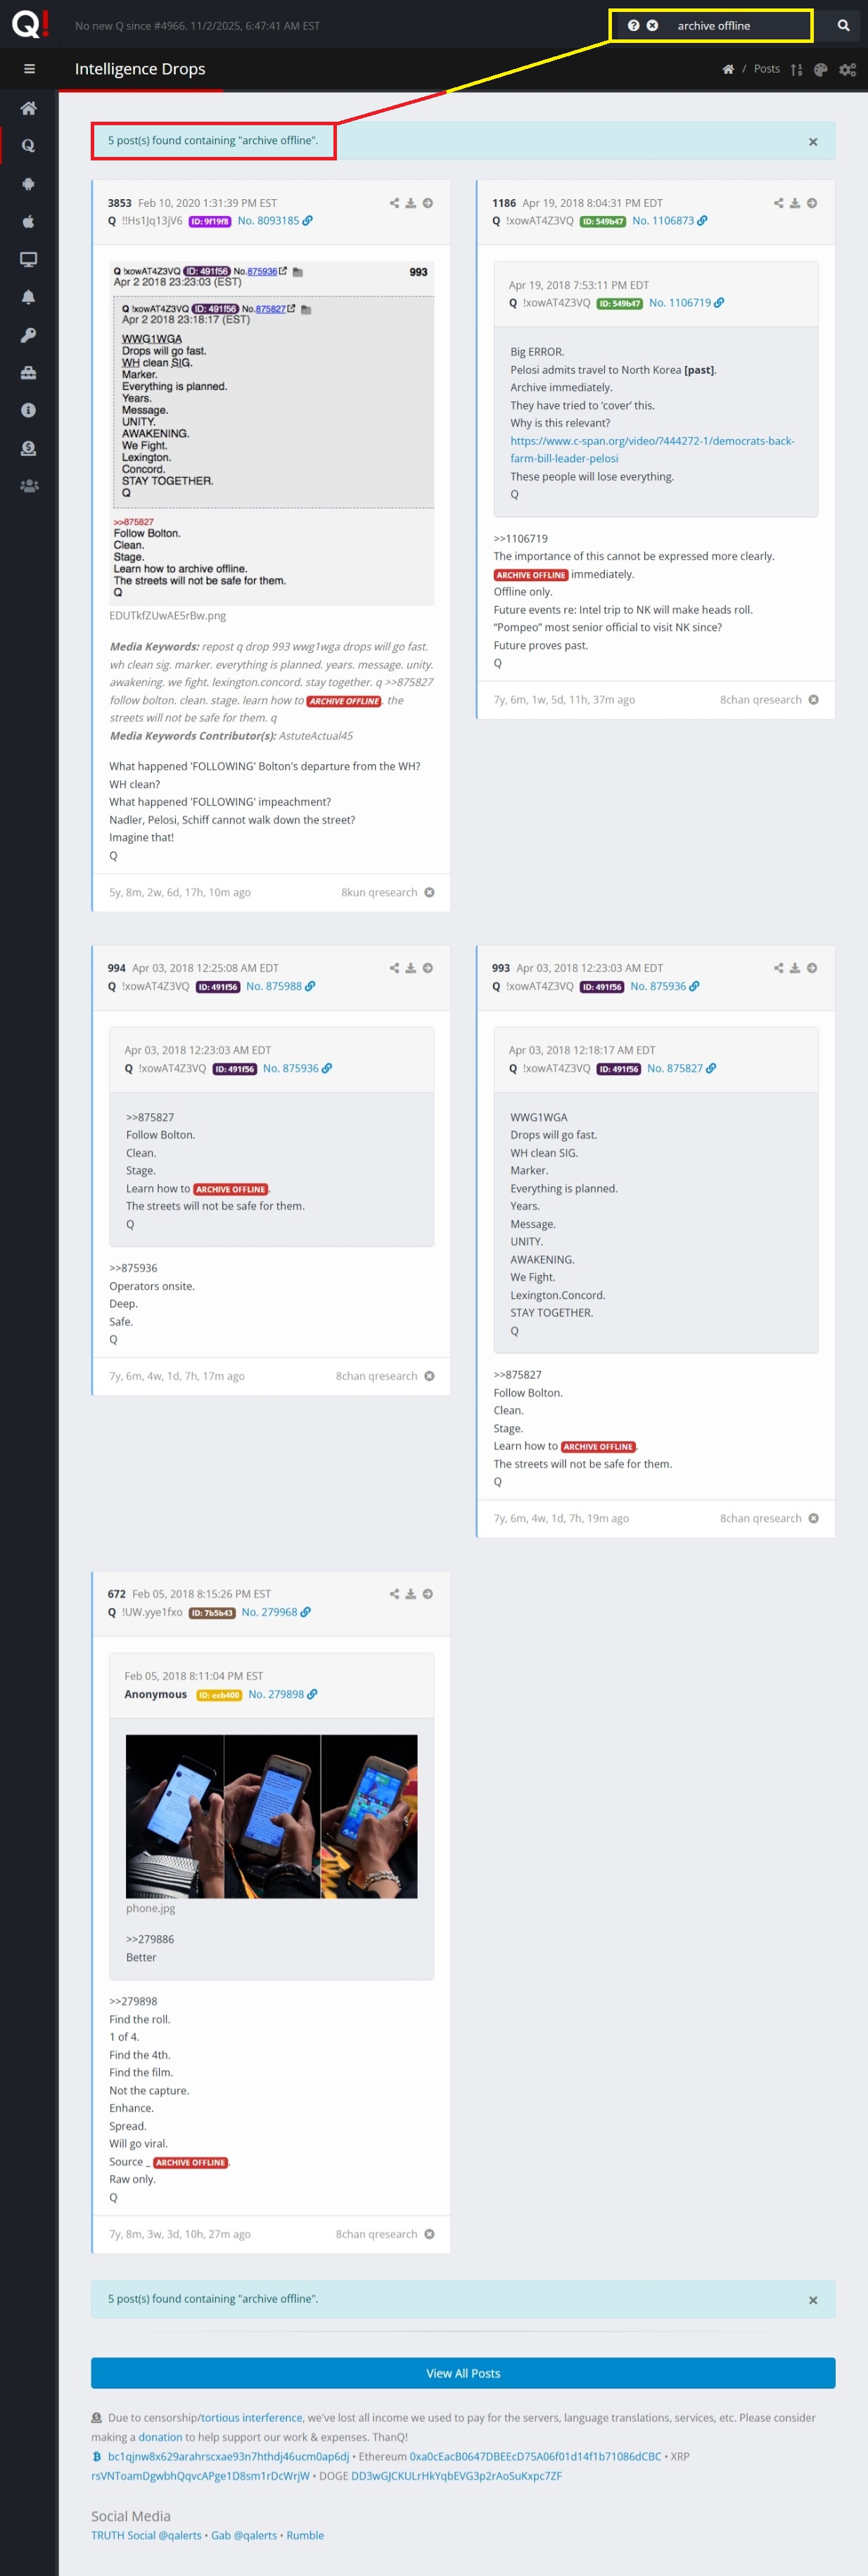This screenshot has height=2576, width=868.
Task: Open the Android icon in the sidebar
Action: 29,184
